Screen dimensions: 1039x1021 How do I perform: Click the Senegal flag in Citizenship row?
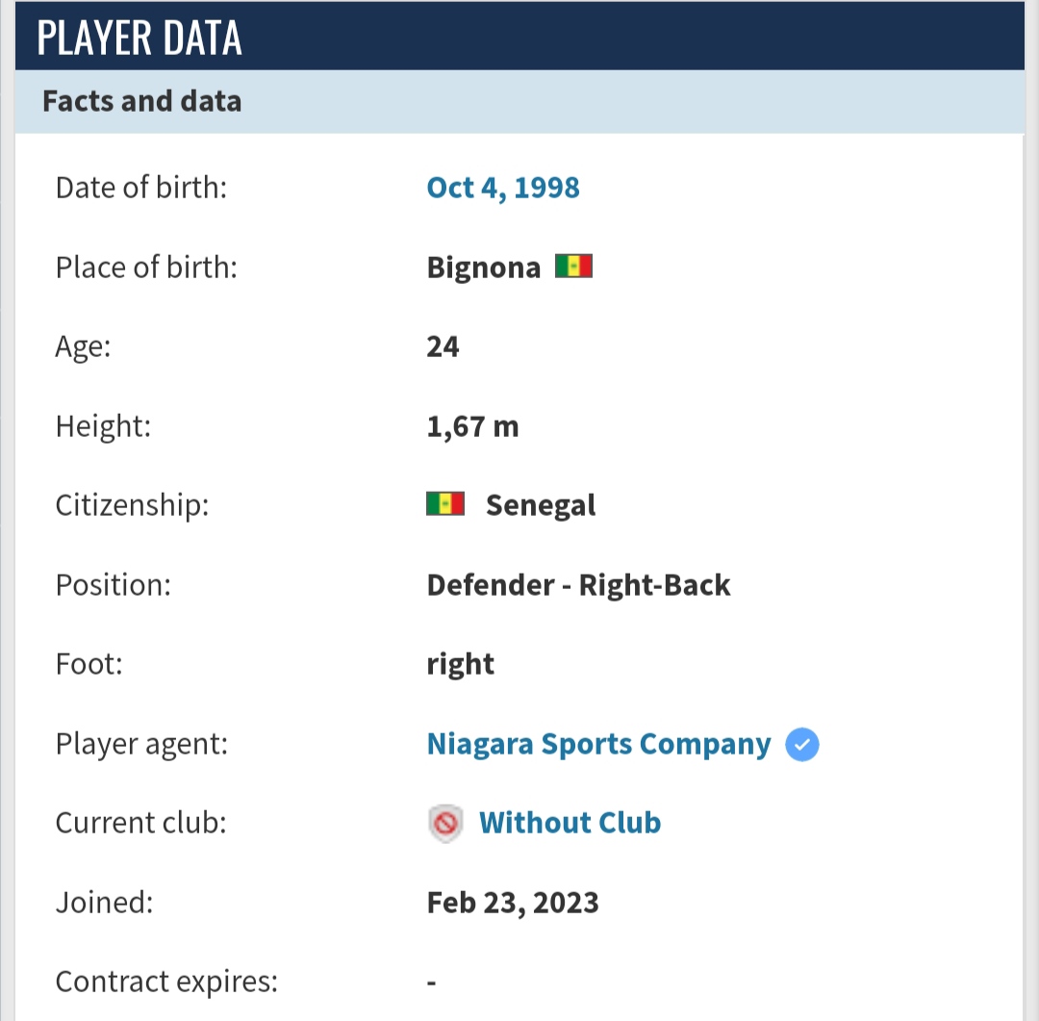pos(445,504)
